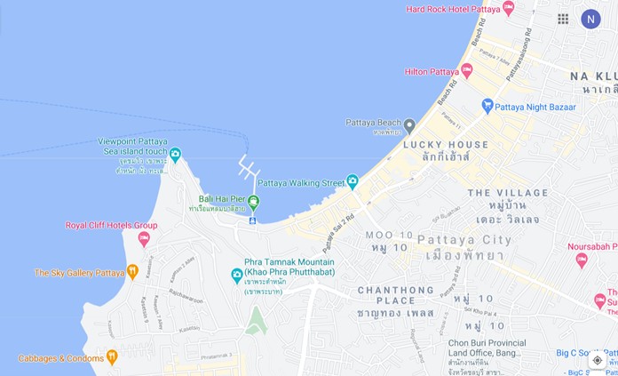Image resolution: width=618 pixels, height=376 pixels.
Task: Open the account avatar labeled N
Action: pyautogui.click(x=590, y=19)
